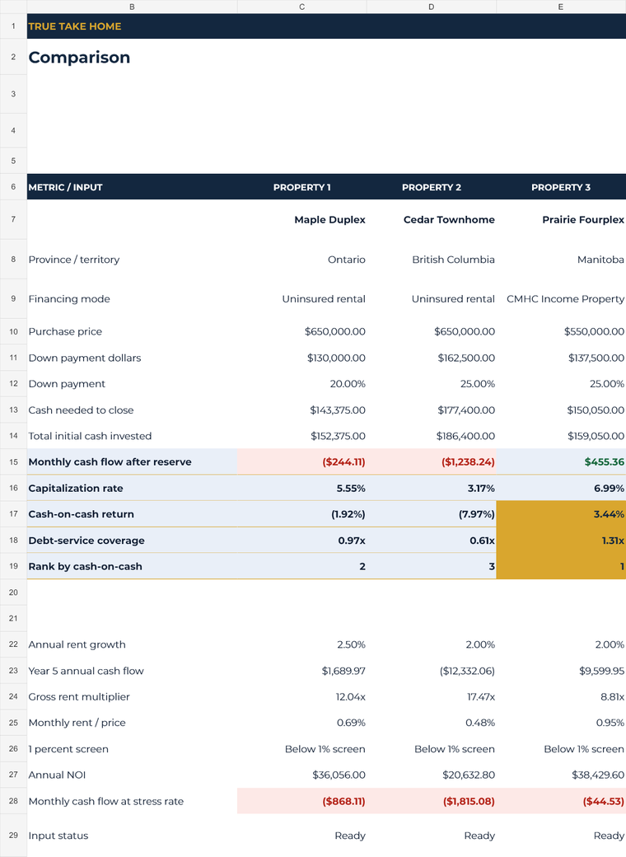Screen dimensions: 626x857
Task: Click the Cedar Townhome cell
Action: [431, 219]
